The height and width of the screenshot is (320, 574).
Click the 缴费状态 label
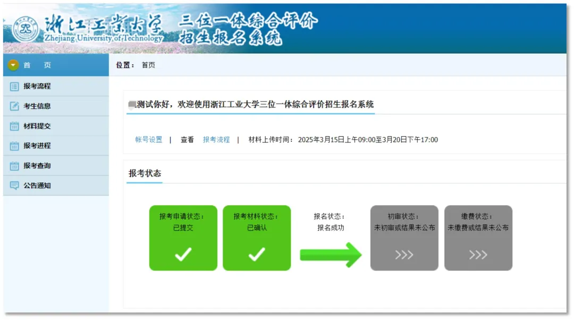click(x=477, y=216)
